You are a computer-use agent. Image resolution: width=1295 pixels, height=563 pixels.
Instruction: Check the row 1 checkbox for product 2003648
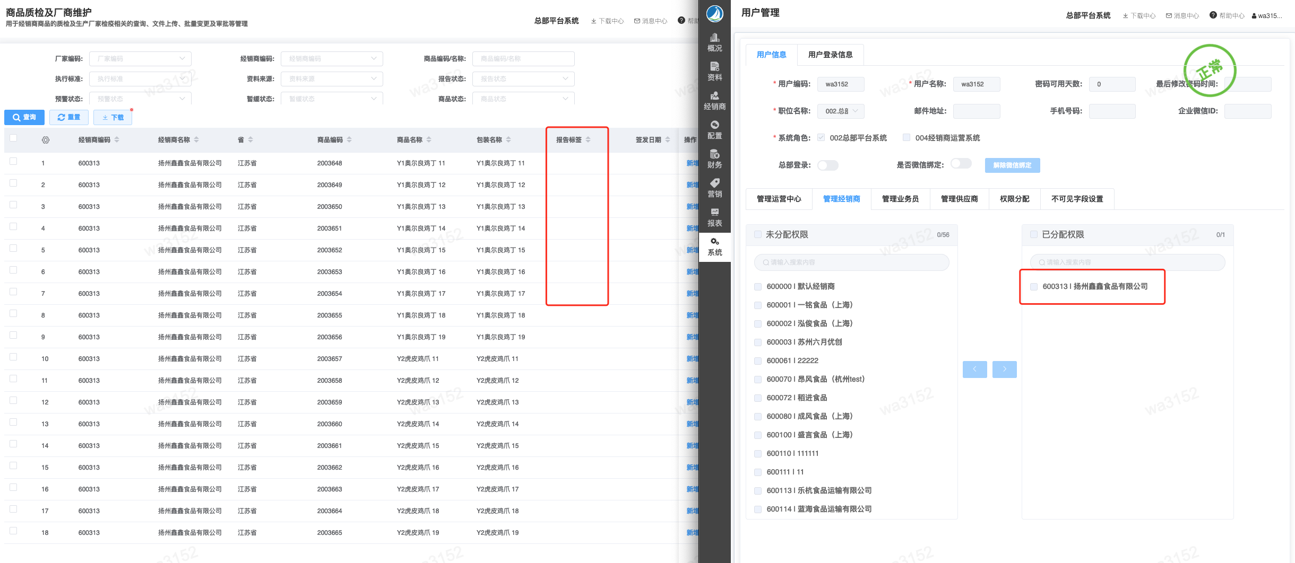[x=13, y=162]
